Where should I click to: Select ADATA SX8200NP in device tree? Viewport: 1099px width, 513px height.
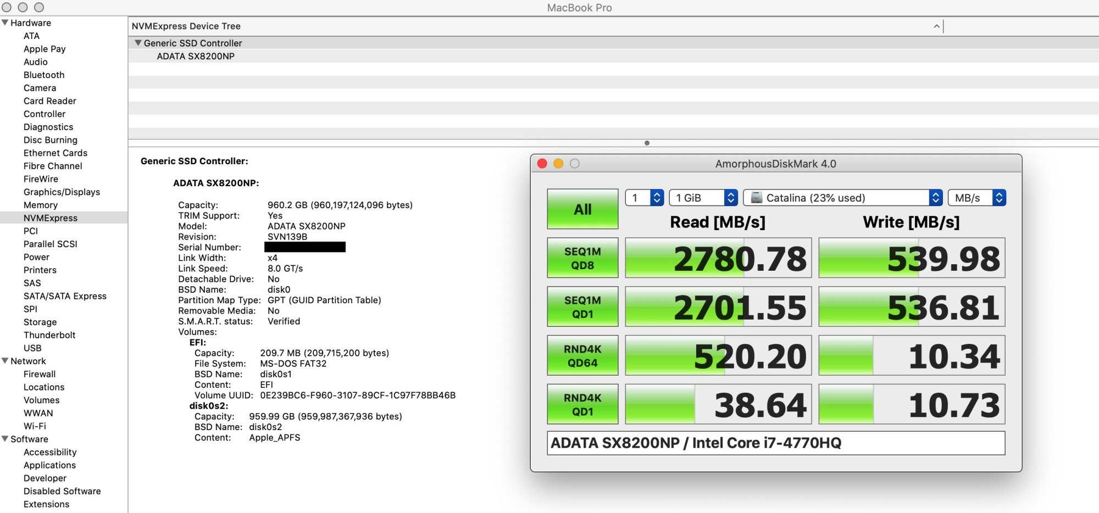tap(196, 56)
